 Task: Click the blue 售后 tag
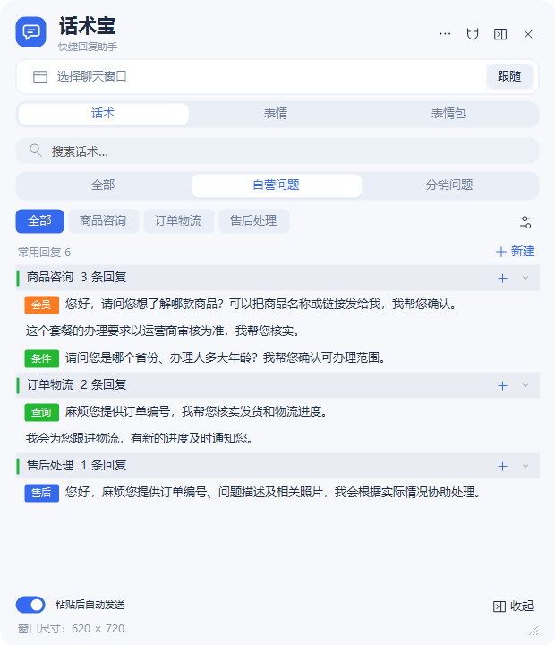click(x=41, y=493)
